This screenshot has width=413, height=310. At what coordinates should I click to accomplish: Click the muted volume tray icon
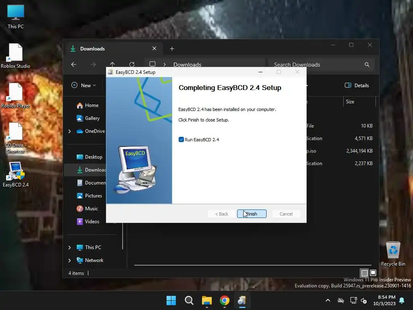[364, 300]
